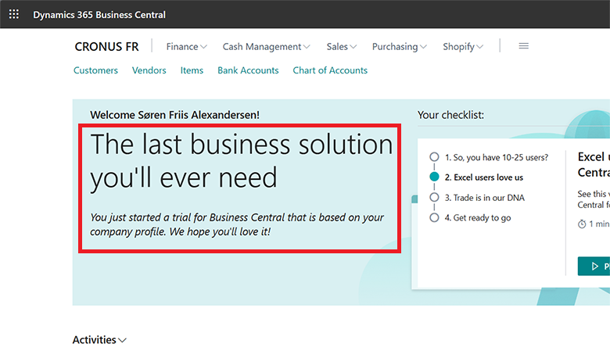Click the trial description italic text
Image resolution: width=610 pixels, height=344 pixels.
point(237,224)
